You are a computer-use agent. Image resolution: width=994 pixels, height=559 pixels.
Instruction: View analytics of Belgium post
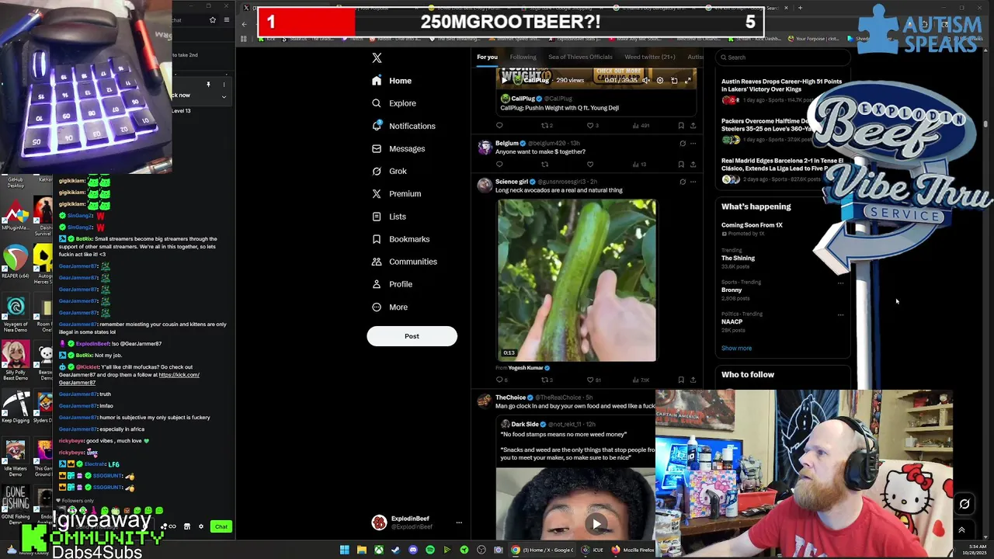coord(638,165)
